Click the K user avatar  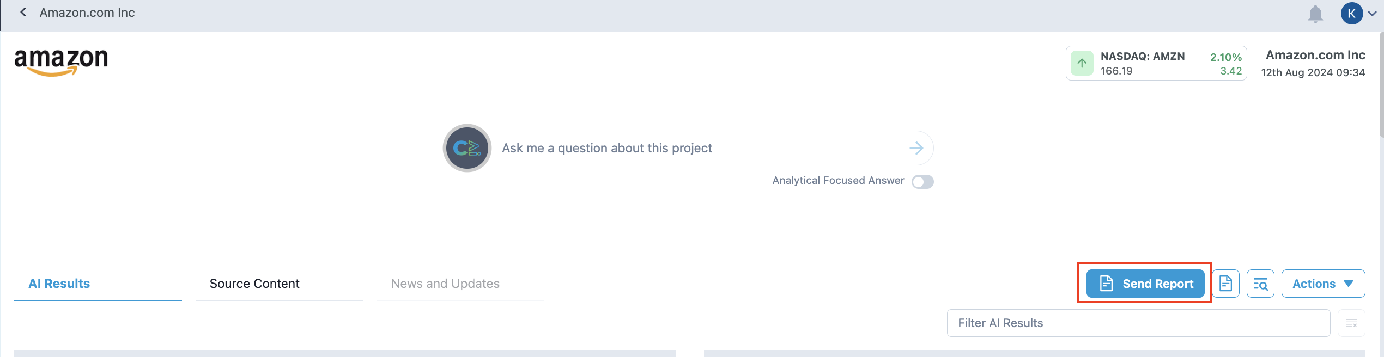click(1351, 14)
